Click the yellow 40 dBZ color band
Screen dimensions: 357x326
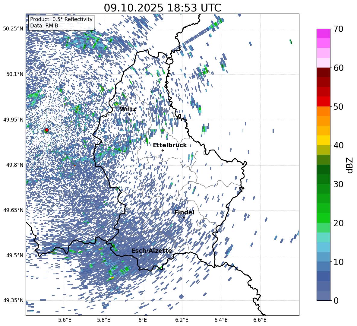coord(323,140)
